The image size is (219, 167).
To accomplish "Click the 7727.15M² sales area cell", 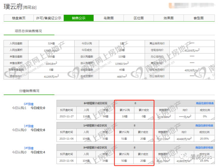I will [x=163, y=139].
